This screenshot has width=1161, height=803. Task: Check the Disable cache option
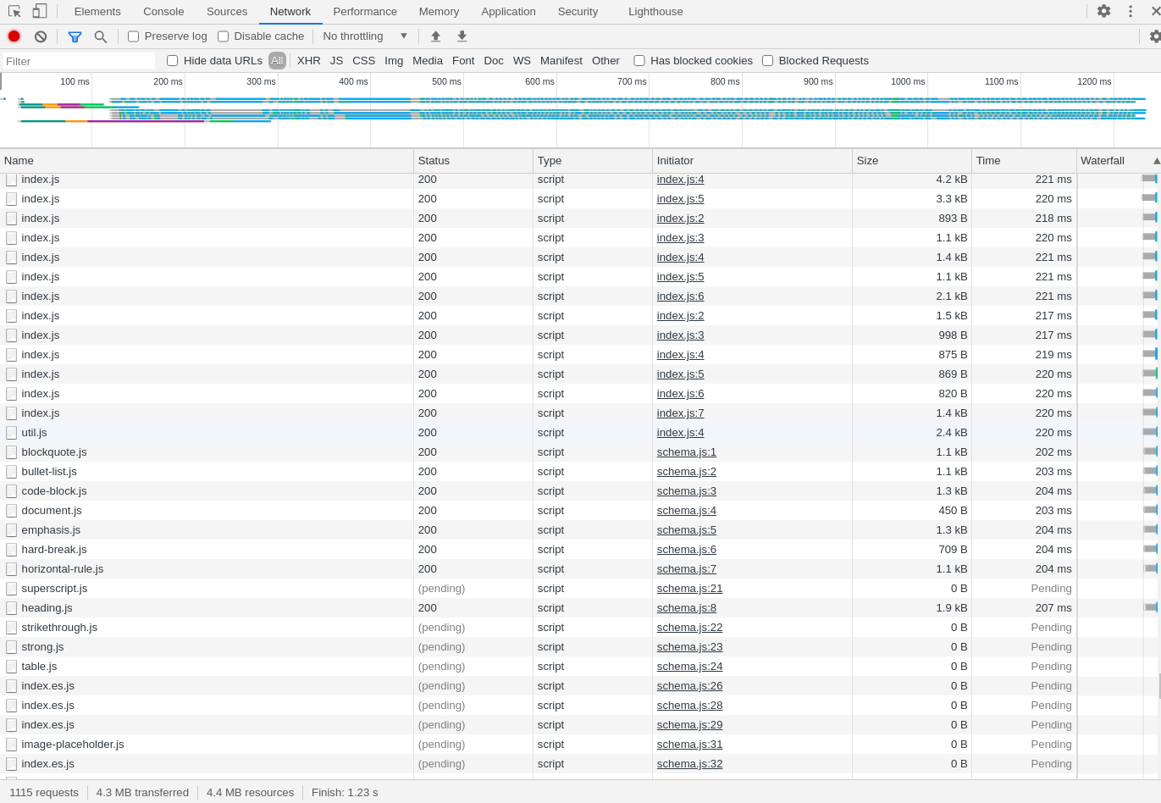click(x=223, y=36)
